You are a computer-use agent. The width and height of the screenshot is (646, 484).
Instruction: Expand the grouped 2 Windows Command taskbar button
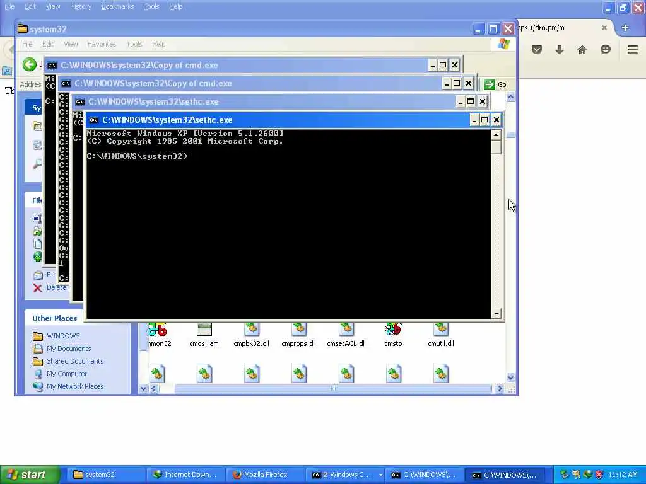click(345, 475)
